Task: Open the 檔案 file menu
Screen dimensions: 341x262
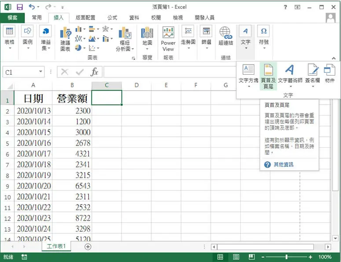Action: [x=12, y=18]
